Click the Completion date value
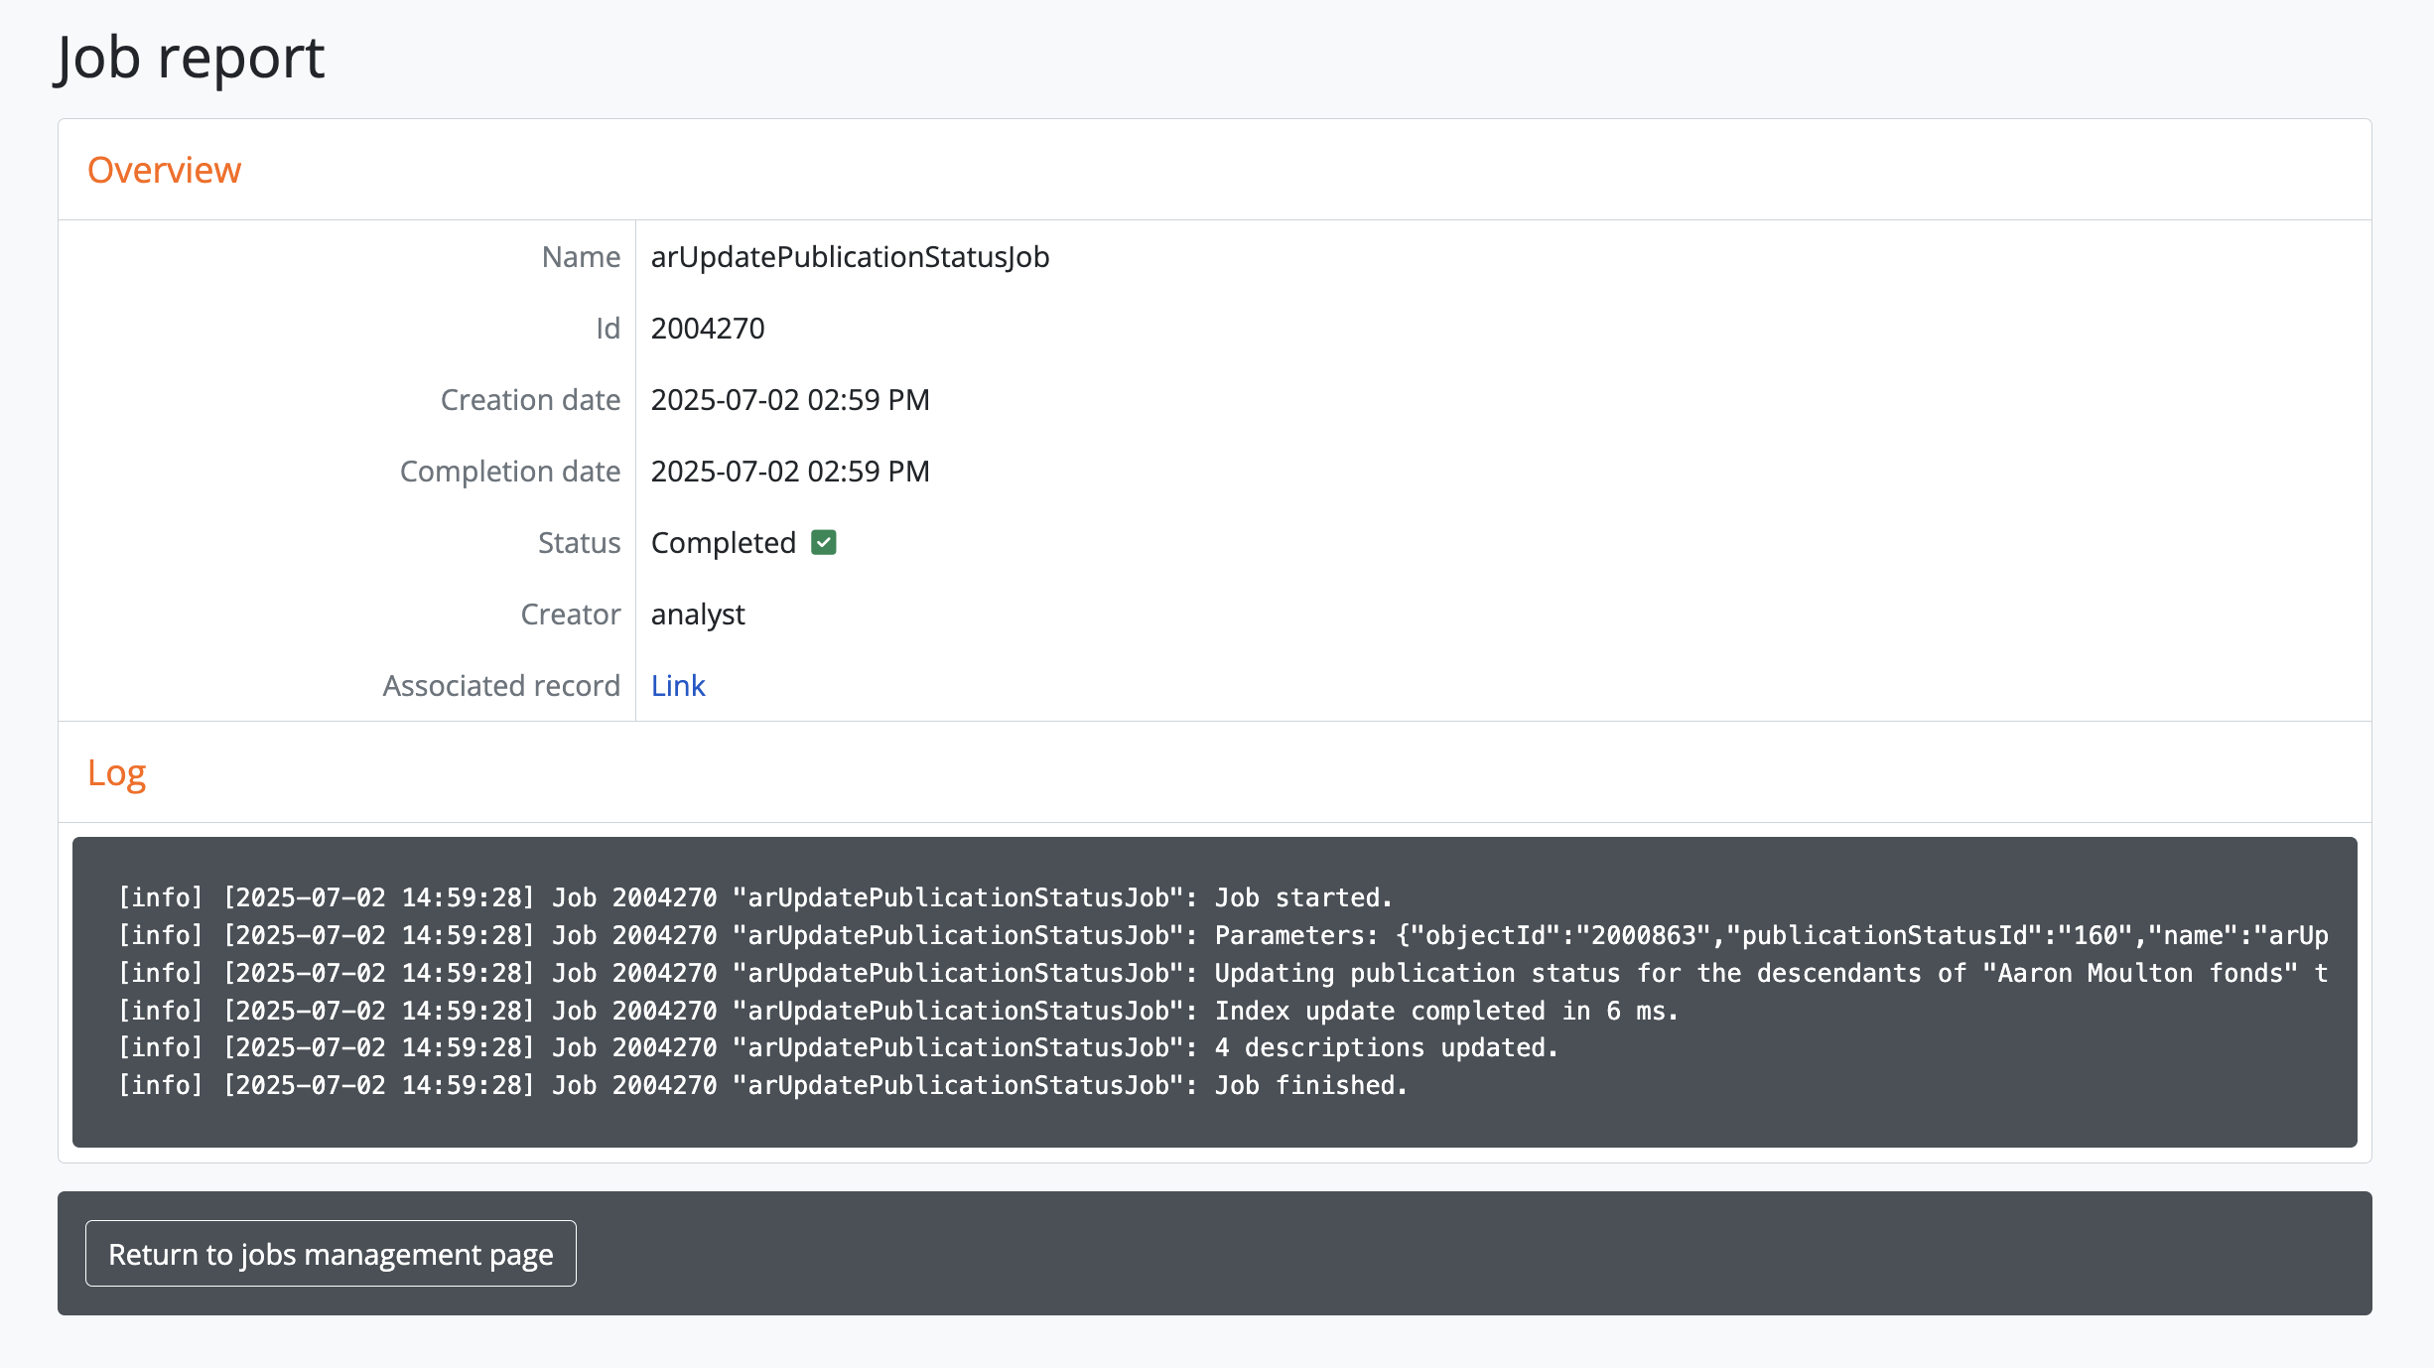Viewport: 2434px width, 1368px height. point(790,471)
